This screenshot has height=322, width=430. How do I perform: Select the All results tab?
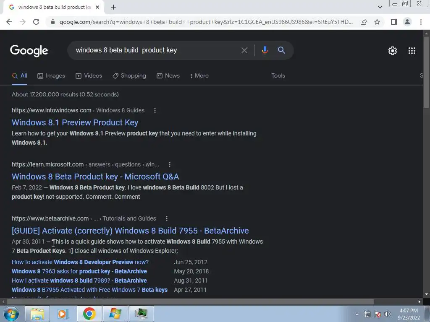tap(19, 76)
